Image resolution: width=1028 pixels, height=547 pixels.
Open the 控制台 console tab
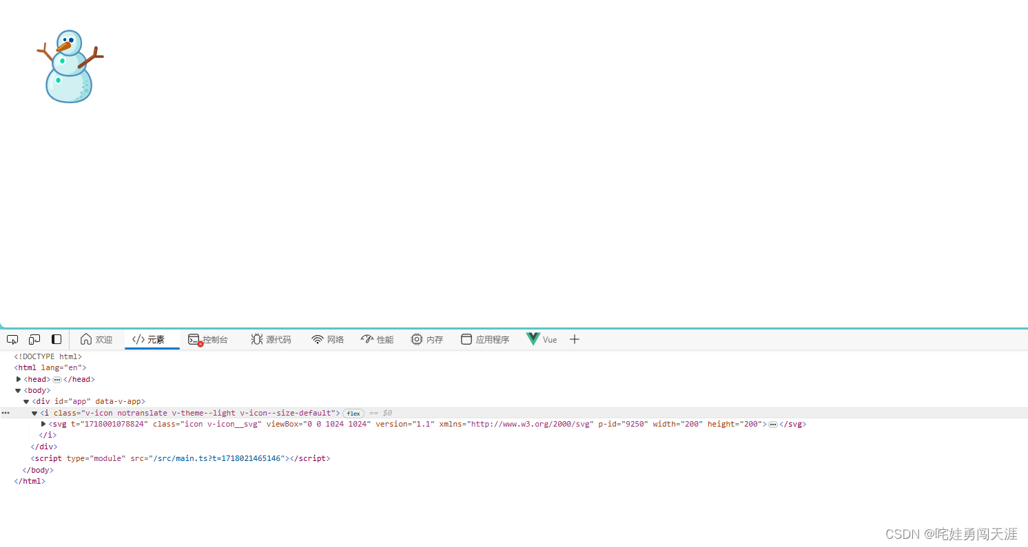208,339
